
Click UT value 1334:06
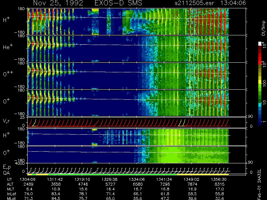(137, 179)
